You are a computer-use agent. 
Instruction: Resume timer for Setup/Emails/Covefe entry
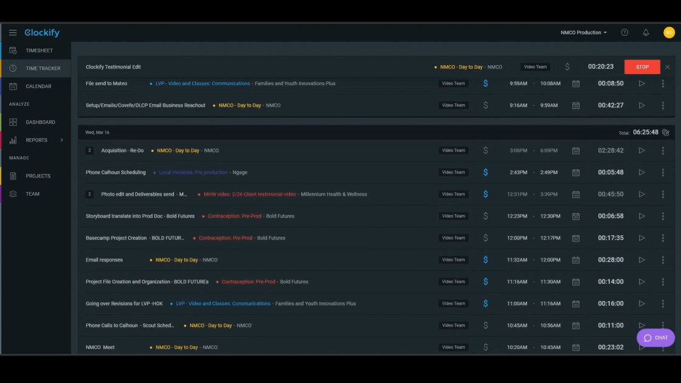click(641, 105)
